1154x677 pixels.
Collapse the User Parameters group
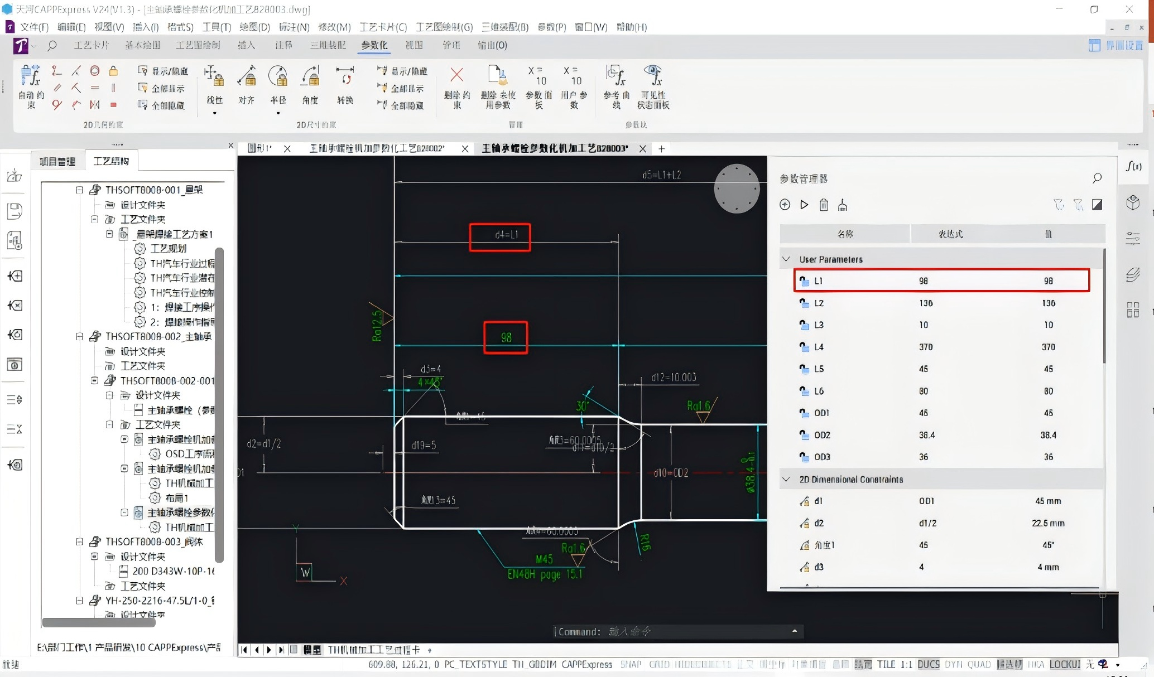point(786,259)
